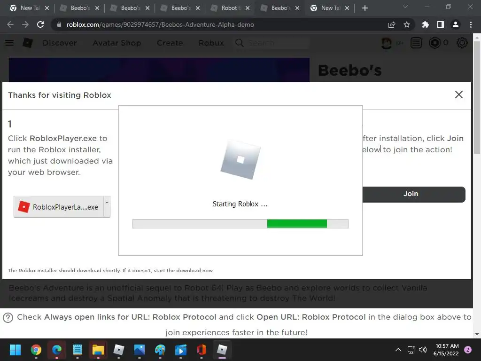This screenshot has height=361, width=481.
Task: Open Windows Start menu
Action: (x=15, y=350)
